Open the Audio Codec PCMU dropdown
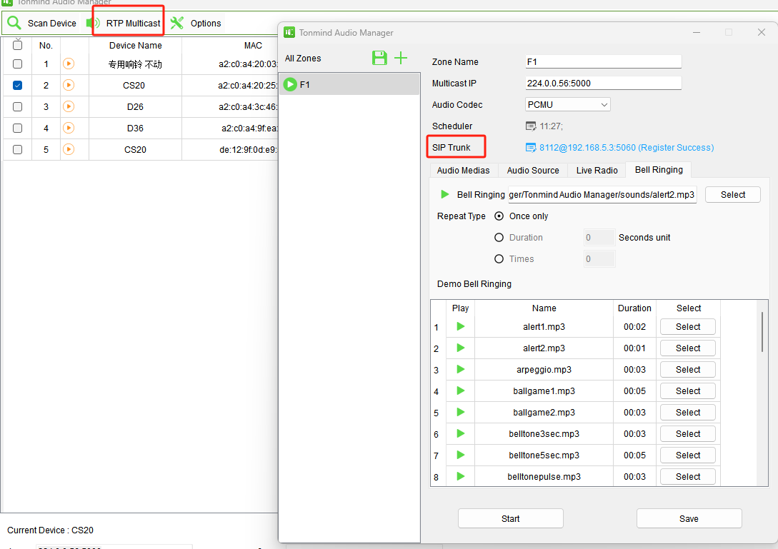Image resolution: width=778 pixels, height=549 pixels. click(x=568, y=105)
